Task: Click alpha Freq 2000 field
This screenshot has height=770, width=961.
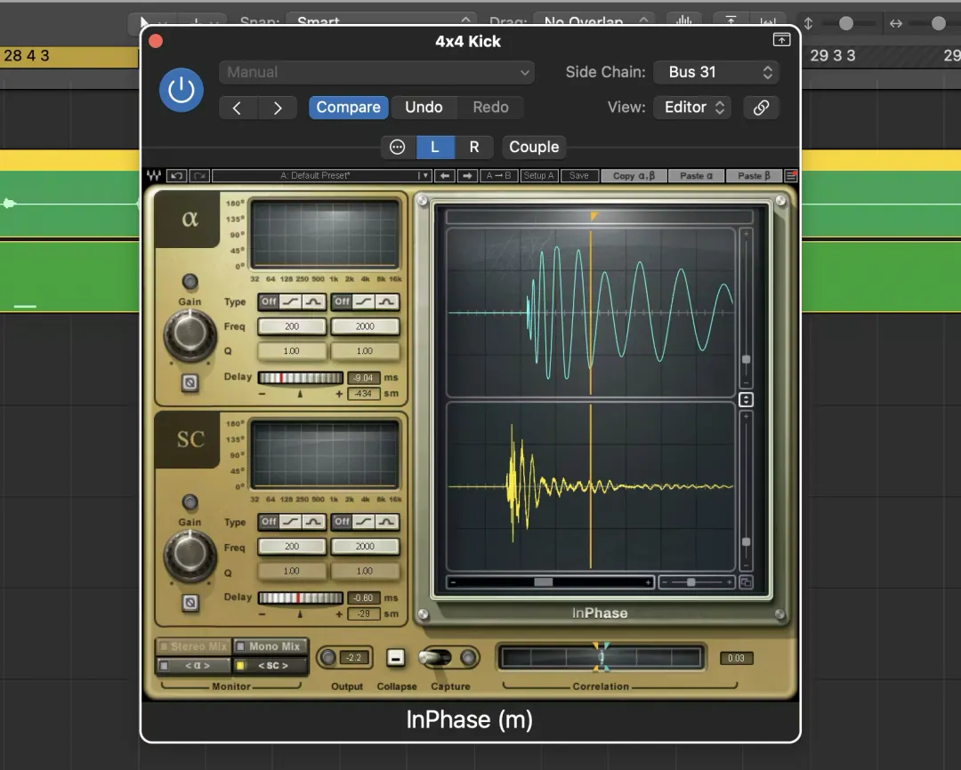Action: [366, 326]
